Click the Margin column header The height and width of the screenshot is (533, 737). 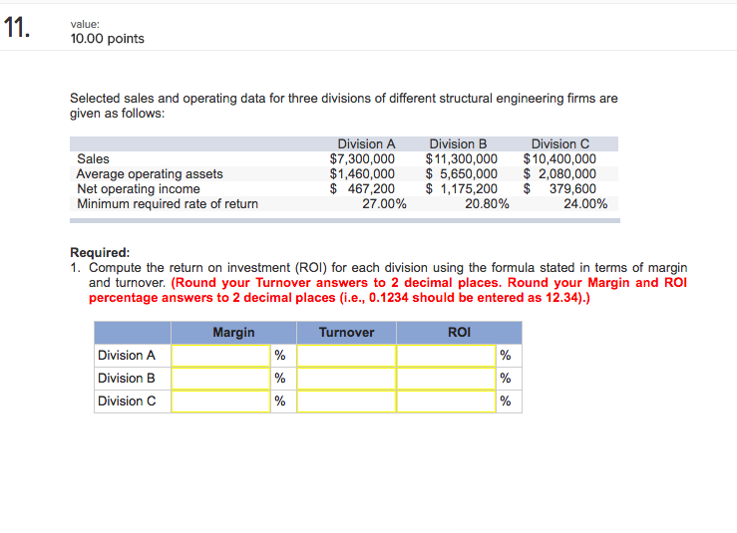pyautogui.click(x=233, y=332)
